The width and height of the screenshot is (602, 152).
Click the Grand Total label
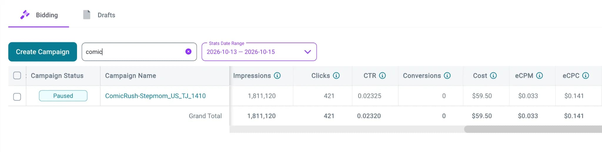point(205,116)
